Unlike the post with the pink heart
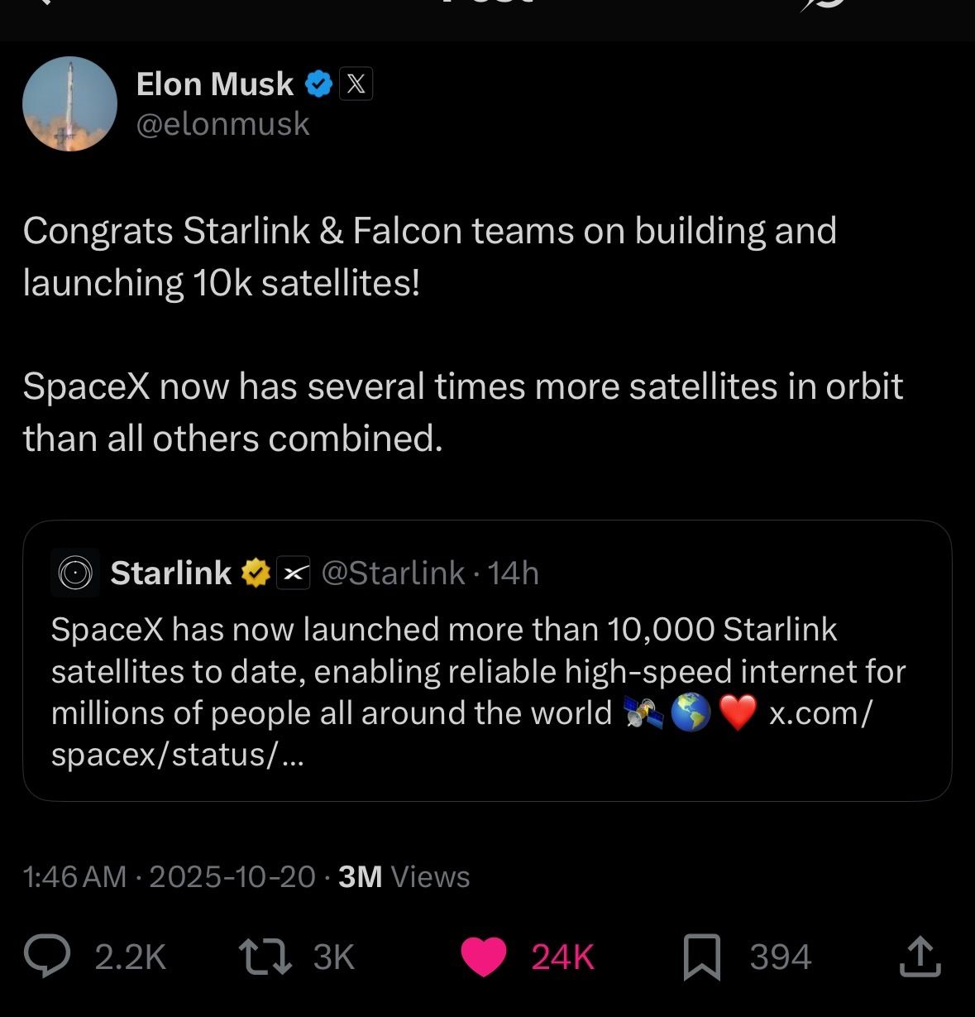 (483, 957)
